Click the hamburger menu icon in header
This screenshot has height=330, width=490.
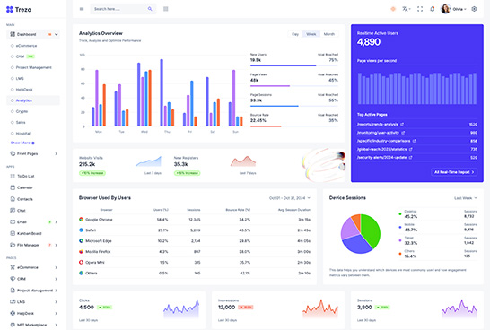82,9
